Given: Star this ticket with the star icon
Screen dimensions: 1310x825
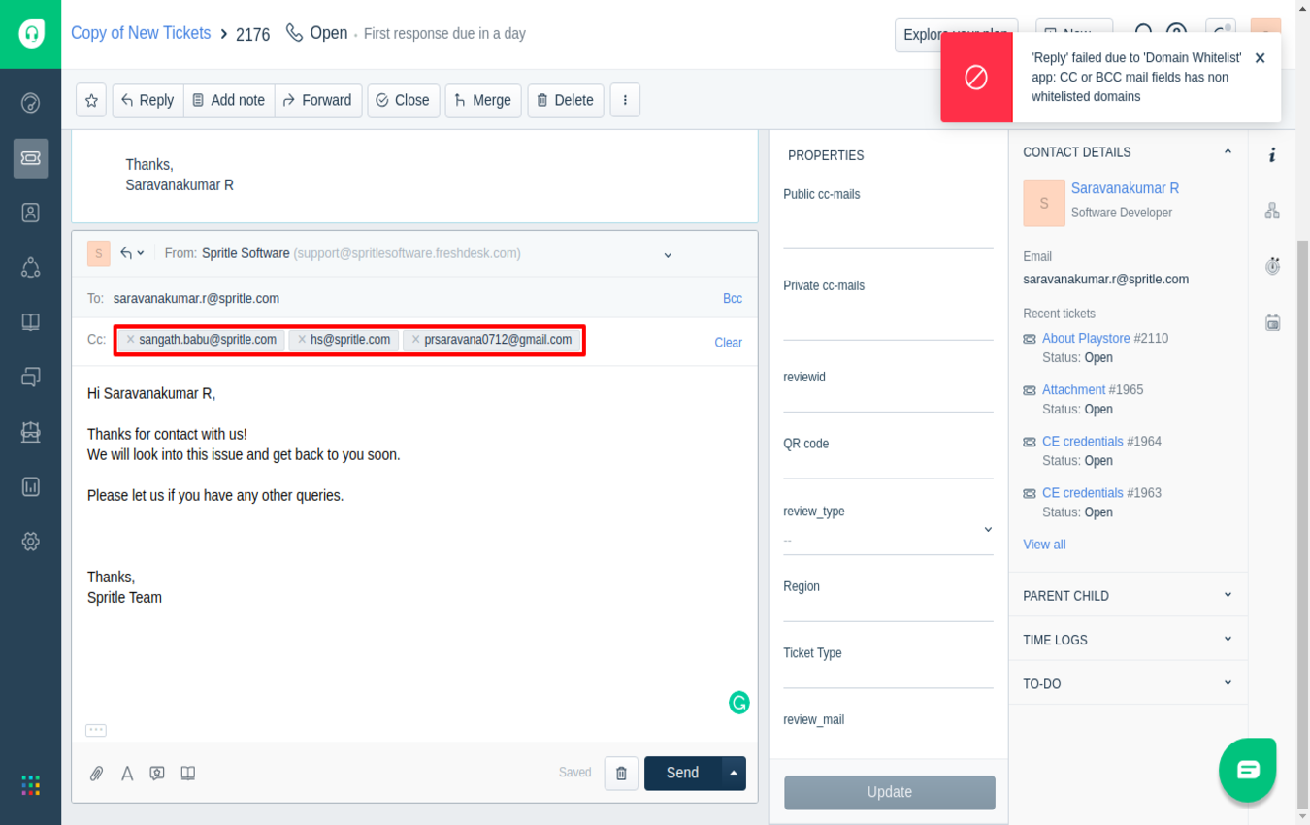Looking at the screenshot, I should (x=91, y=100).
